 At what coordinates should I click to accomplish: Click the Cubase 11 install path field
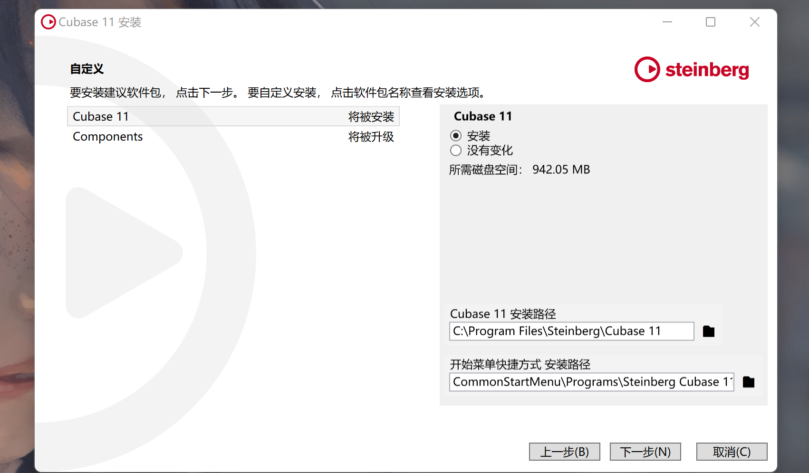(x=571, y=331)
